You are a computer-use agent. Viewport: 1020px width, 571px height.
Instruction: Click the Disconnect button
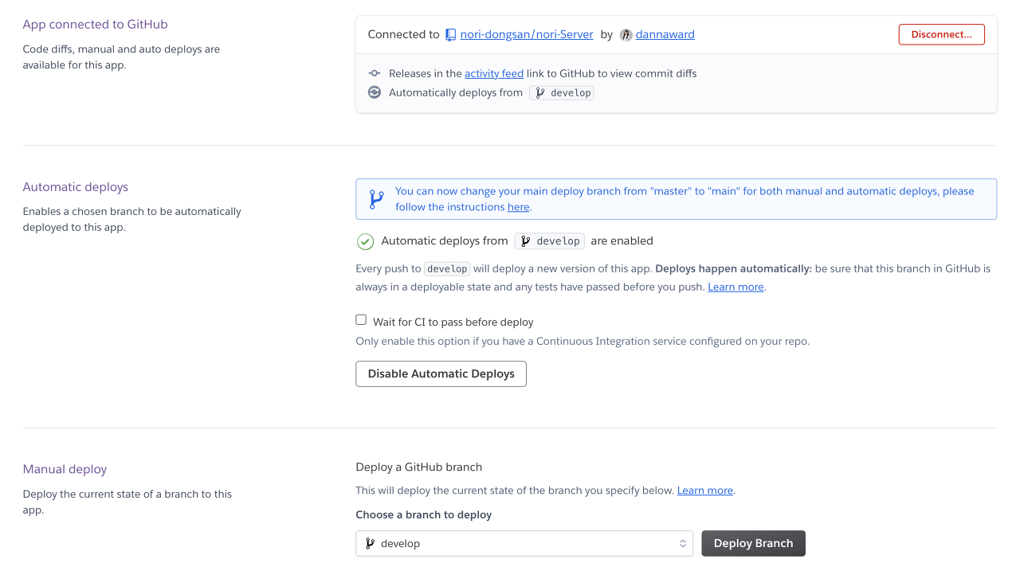click(942, 34)
